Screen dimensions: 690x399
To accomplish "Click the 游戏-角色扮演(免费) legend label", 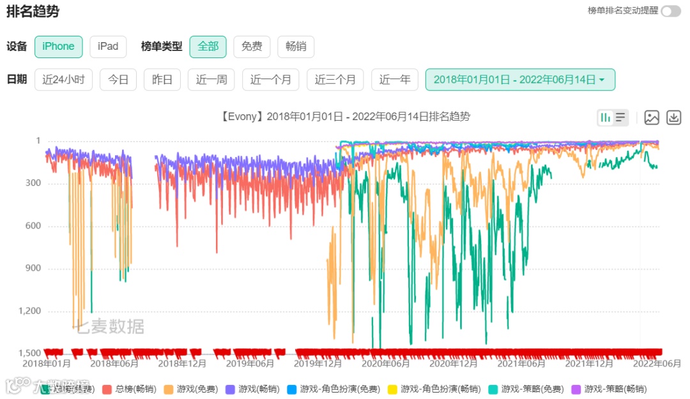I will click(340, 389).
